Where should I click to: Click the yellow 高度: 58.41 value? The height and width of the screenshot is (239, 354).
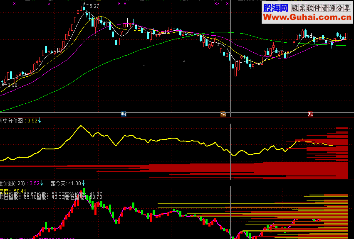tap(13, 191)
